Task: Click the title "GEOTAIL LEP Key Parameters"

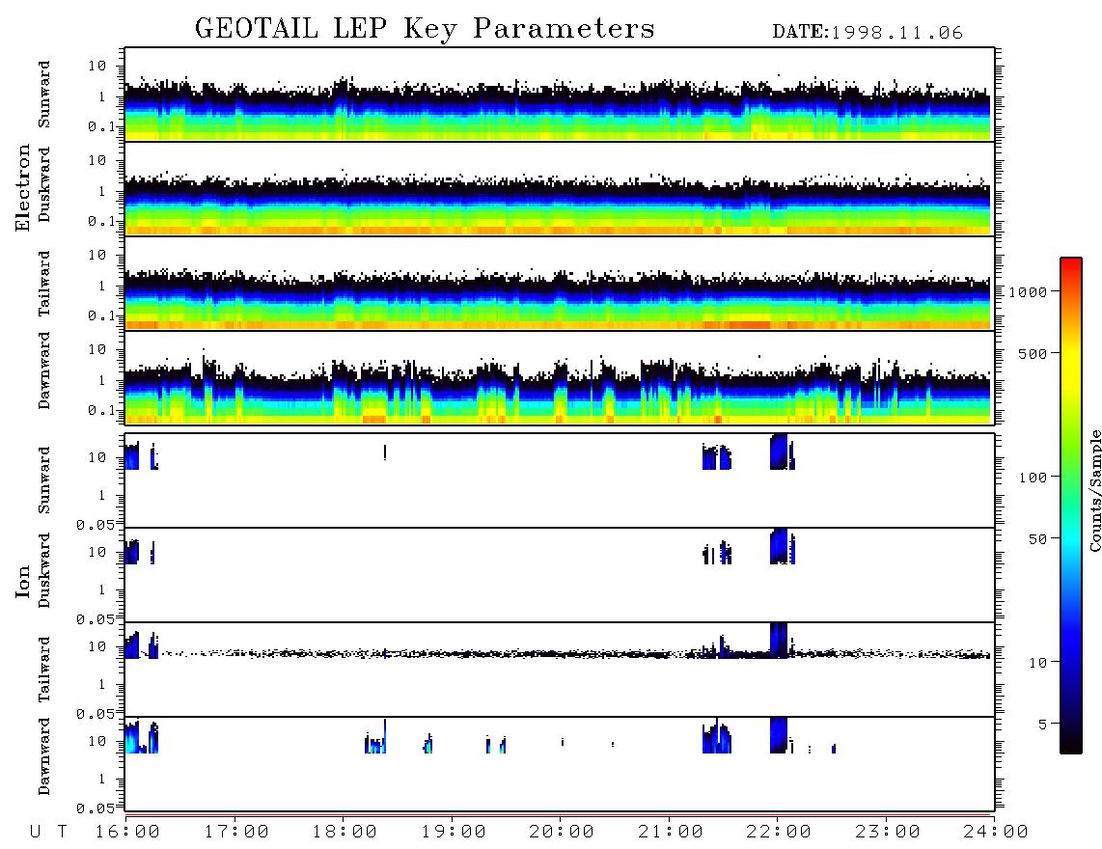Action: (x=425, y=29)
